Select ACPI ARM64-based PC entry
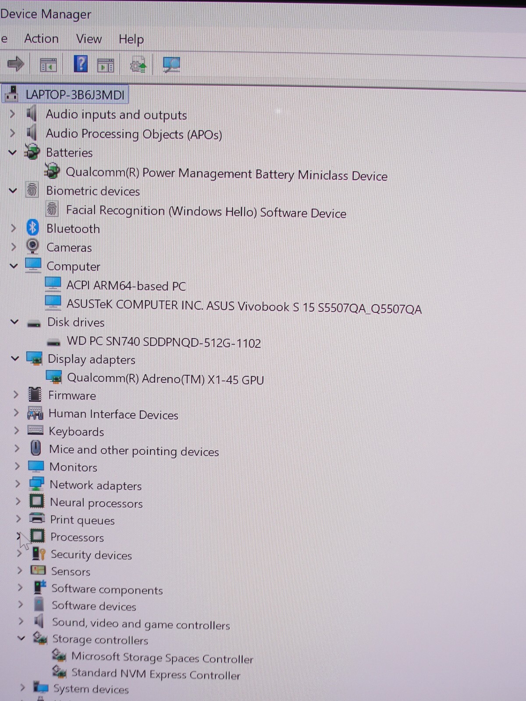Image resolution: width=526 pixels, height=701 pixels. click(126, 286)
